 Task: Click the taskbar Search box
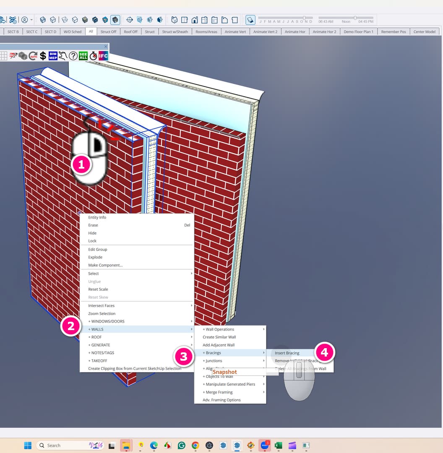[70, 445]
